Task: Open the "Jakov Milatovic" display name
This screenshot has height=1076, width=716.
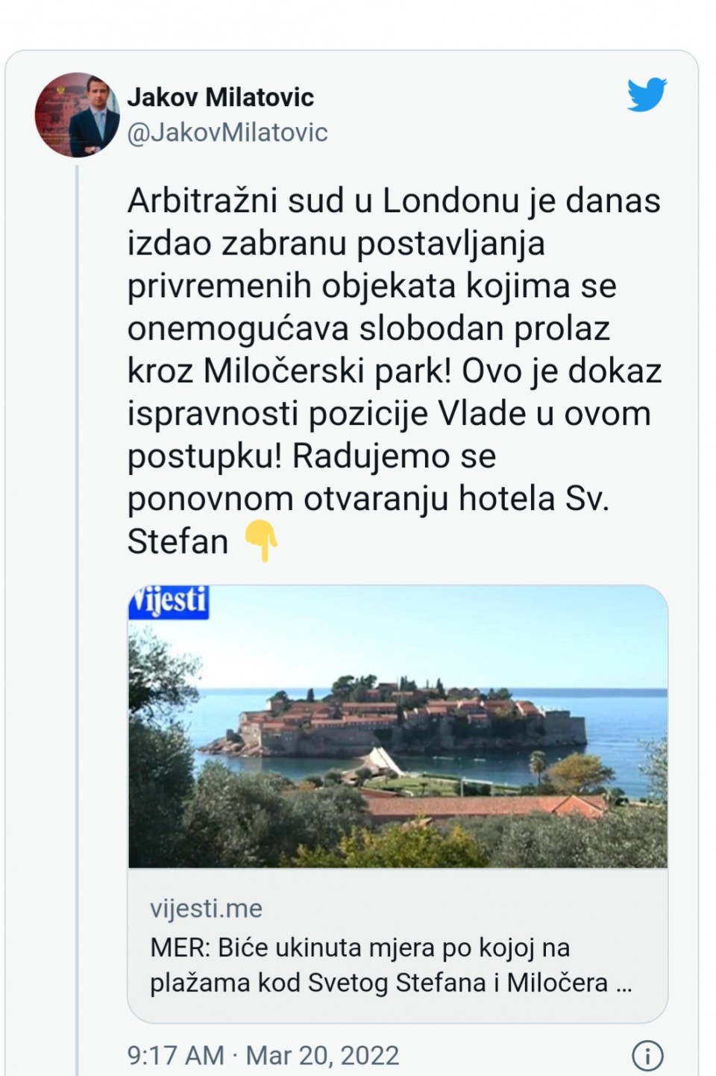Action: pos(221,97)
